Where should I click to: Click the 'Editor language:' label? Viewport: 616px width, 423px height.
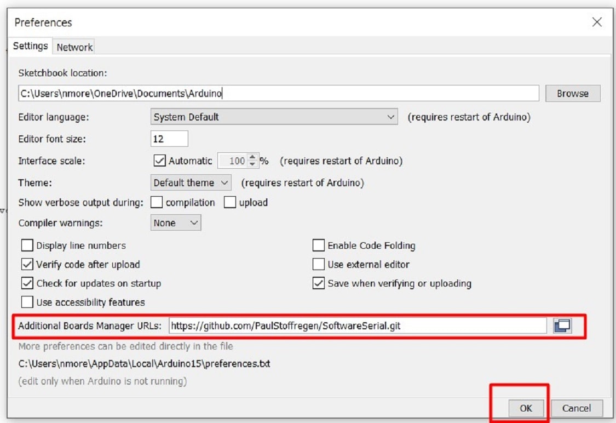click(54, 117)
